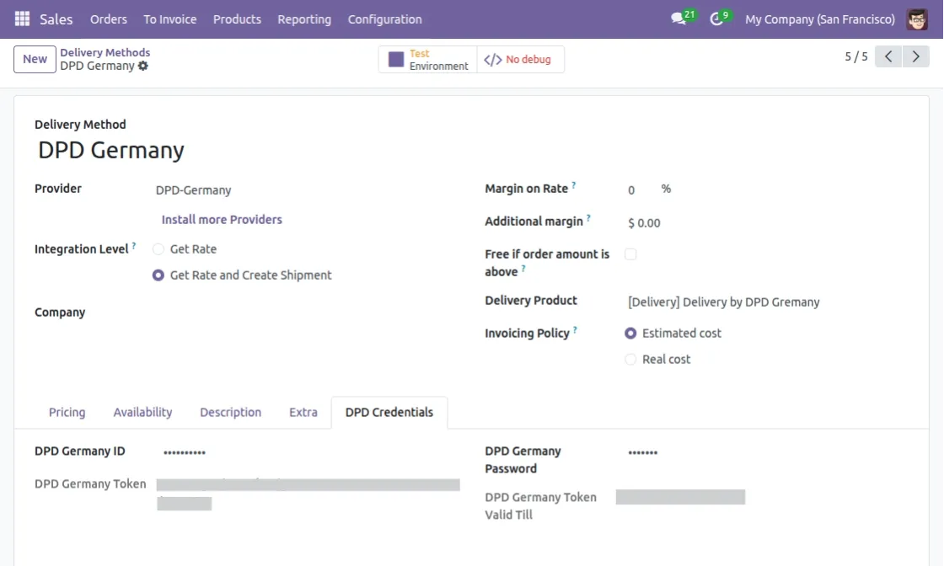Open the Configuration menu
Viewport: 944px width, 566px height.
pyautogui.click(x=384, y=19)
